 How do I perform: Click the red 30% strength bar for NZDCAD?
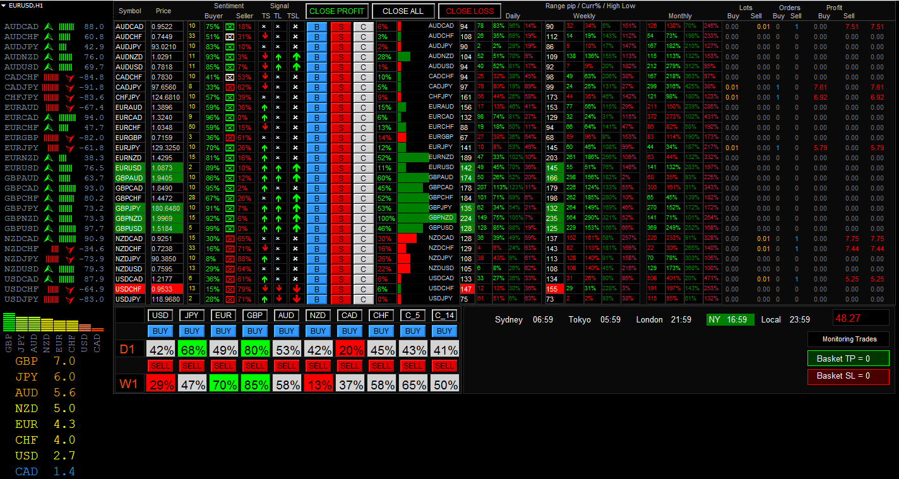point(407,239)
